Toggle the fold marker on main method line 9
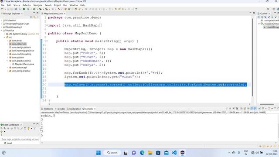 point(47,41)
